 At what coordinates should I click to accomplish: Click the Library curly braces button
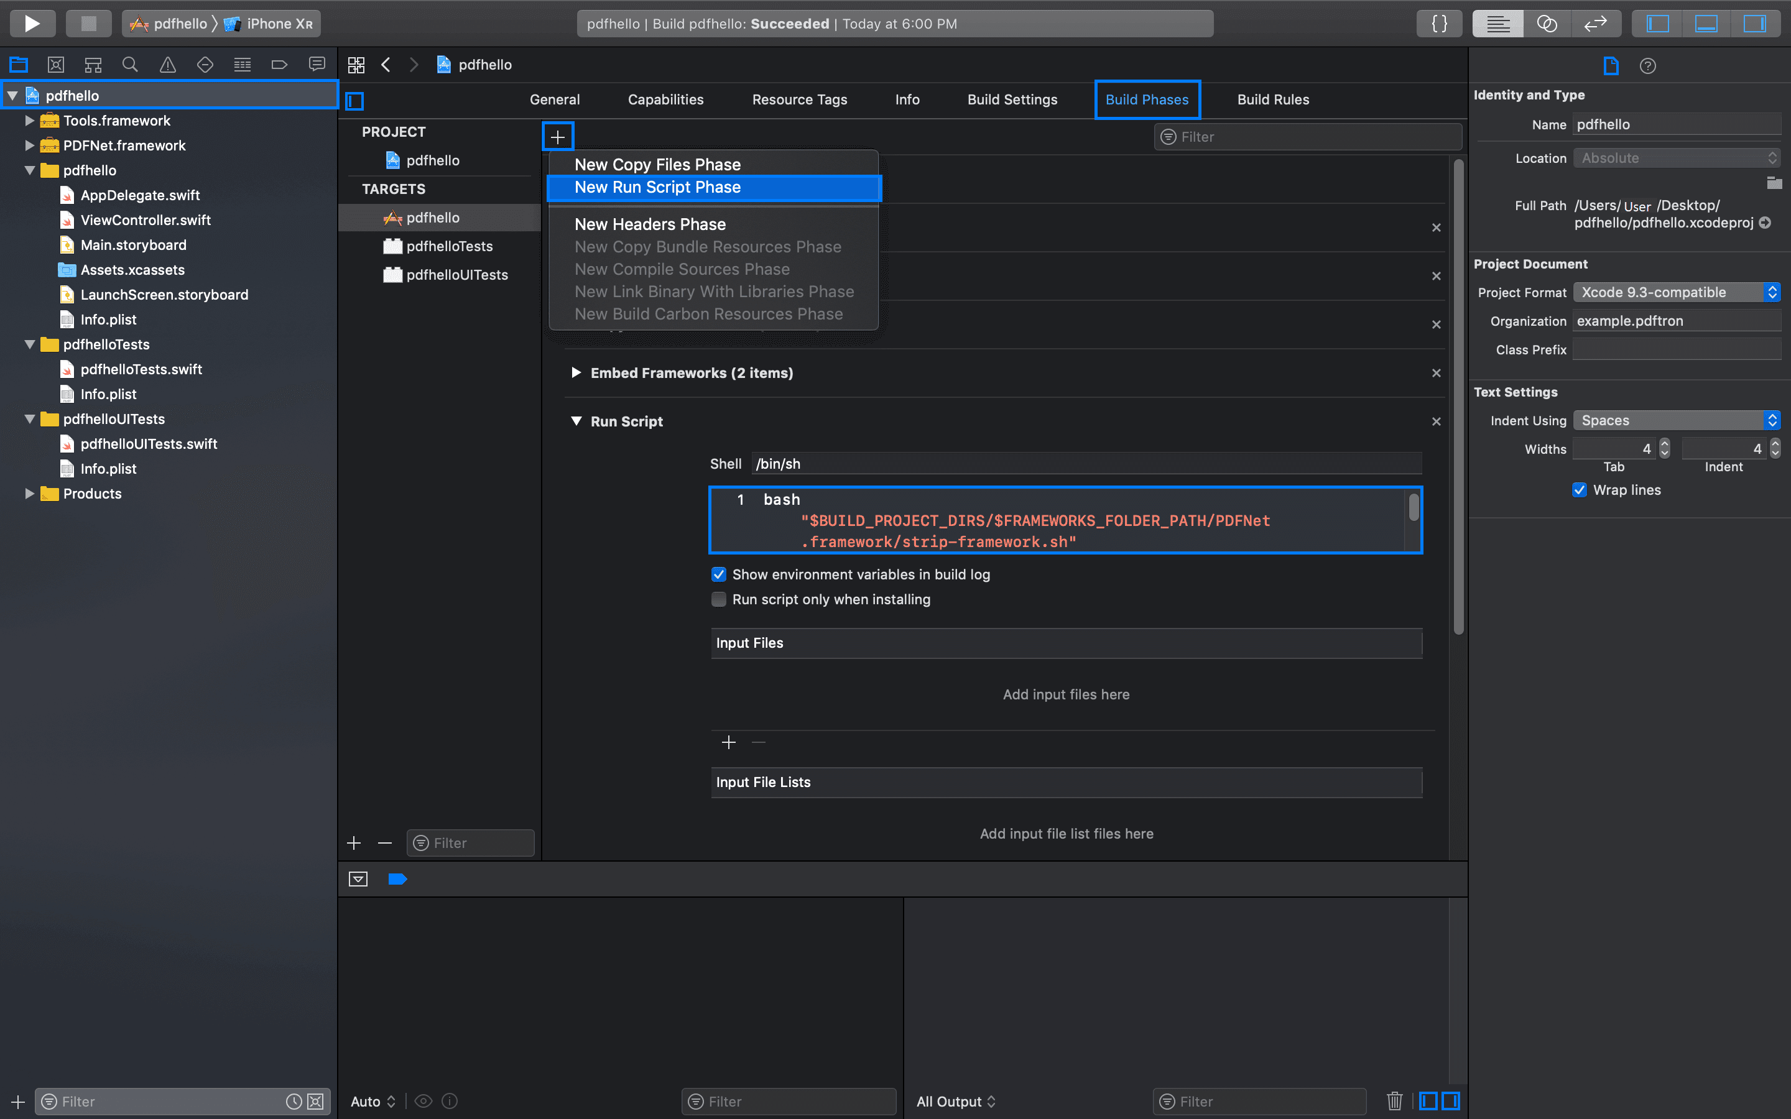tap(1439, 24)
